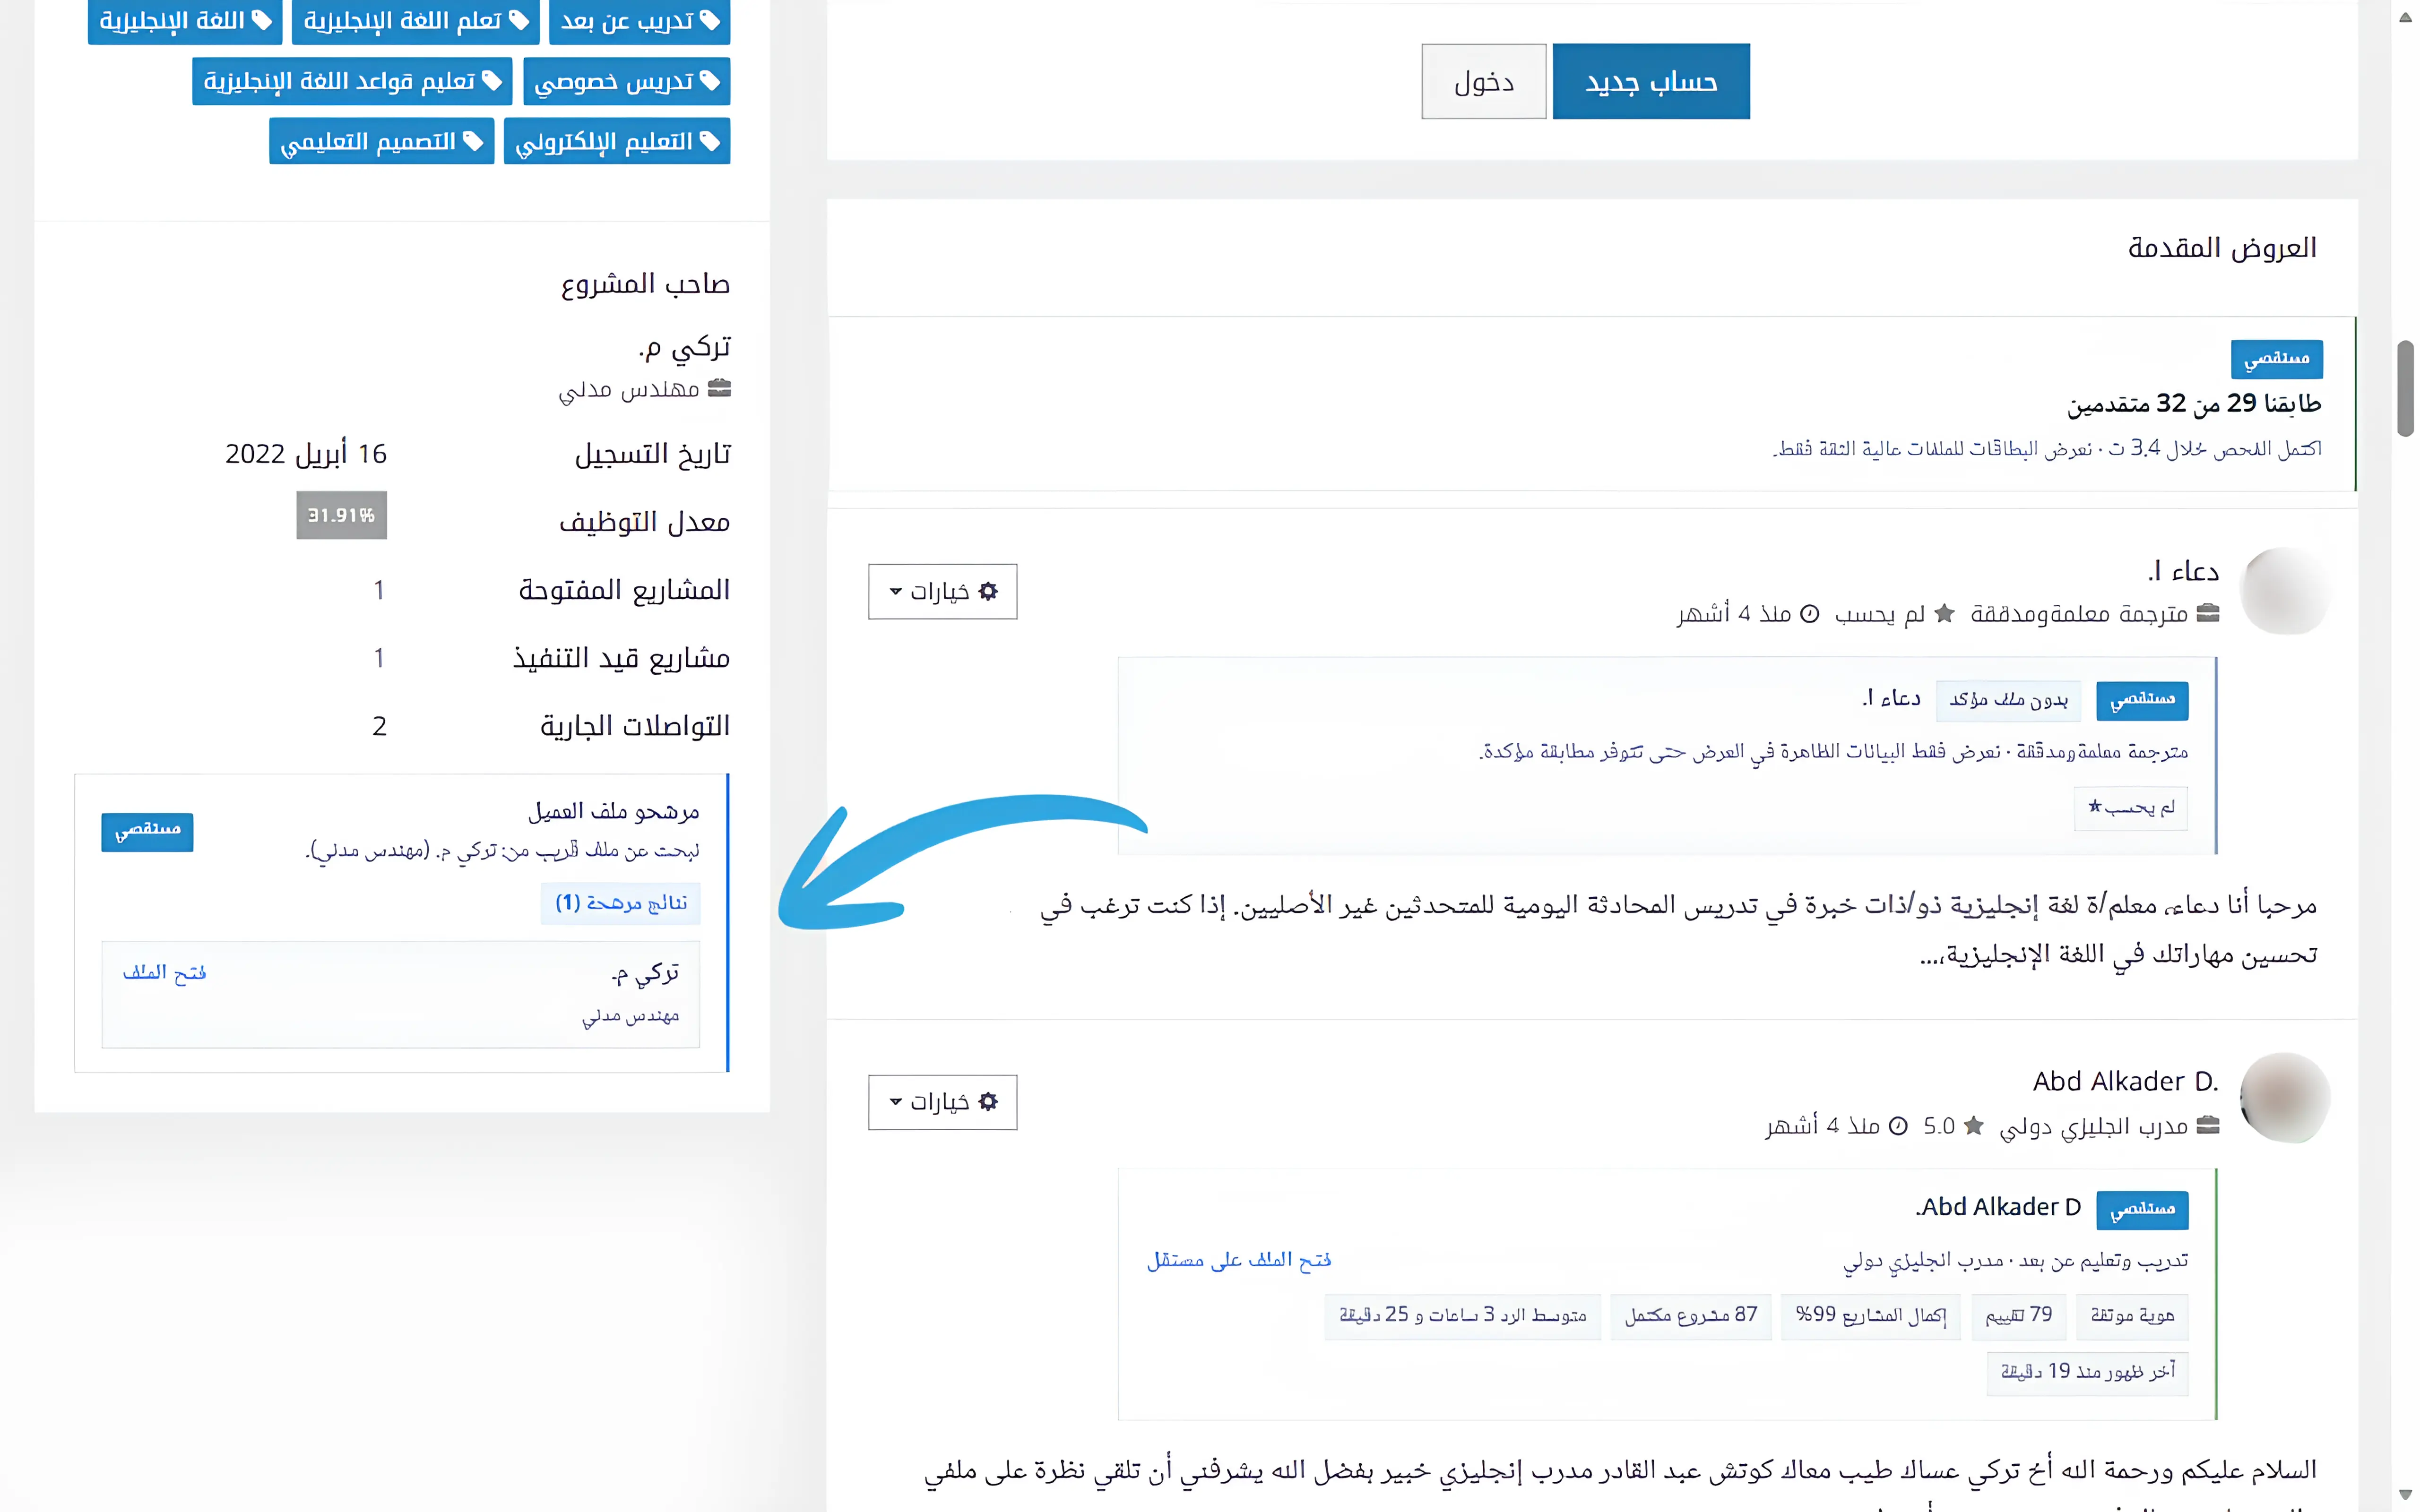The width and height of the screenshot is (2420, 1512).
Task: Click the 87 مشروع مكتمل chip
Action: pyautogui.click(x=1690, y=1316)
